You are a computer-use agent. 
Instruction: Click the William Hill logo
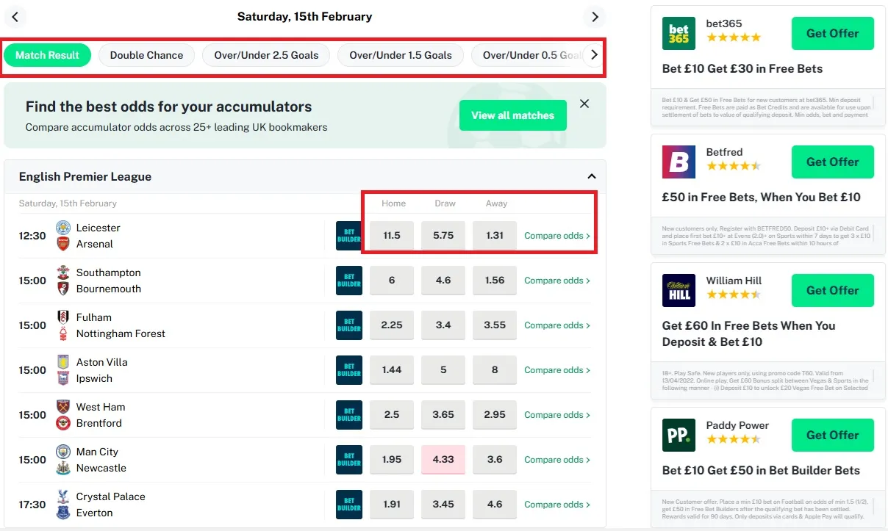678,291
